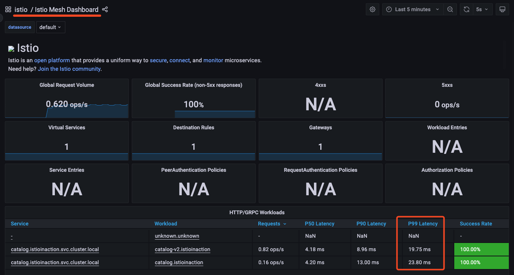Screen dimensions: 514x275
Task: Open 4xxs panel title
Action: 321,85
